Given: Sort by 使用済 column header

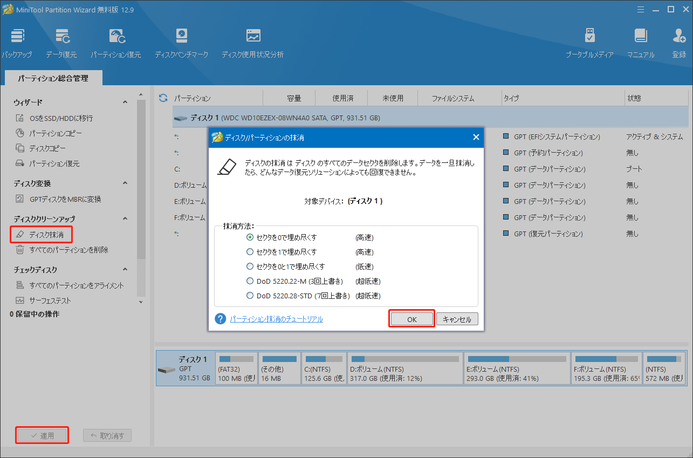Looking at the screenshot, I should (342, 98).
